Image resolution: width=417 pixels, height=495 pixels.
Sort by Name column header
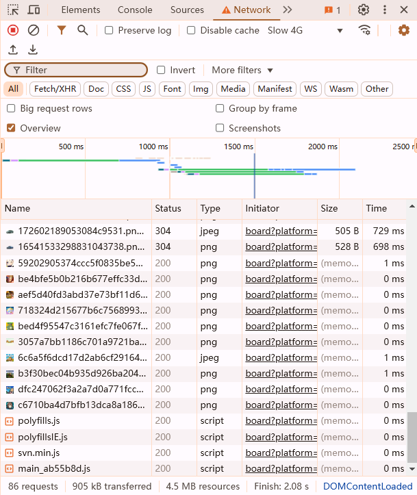77,208
